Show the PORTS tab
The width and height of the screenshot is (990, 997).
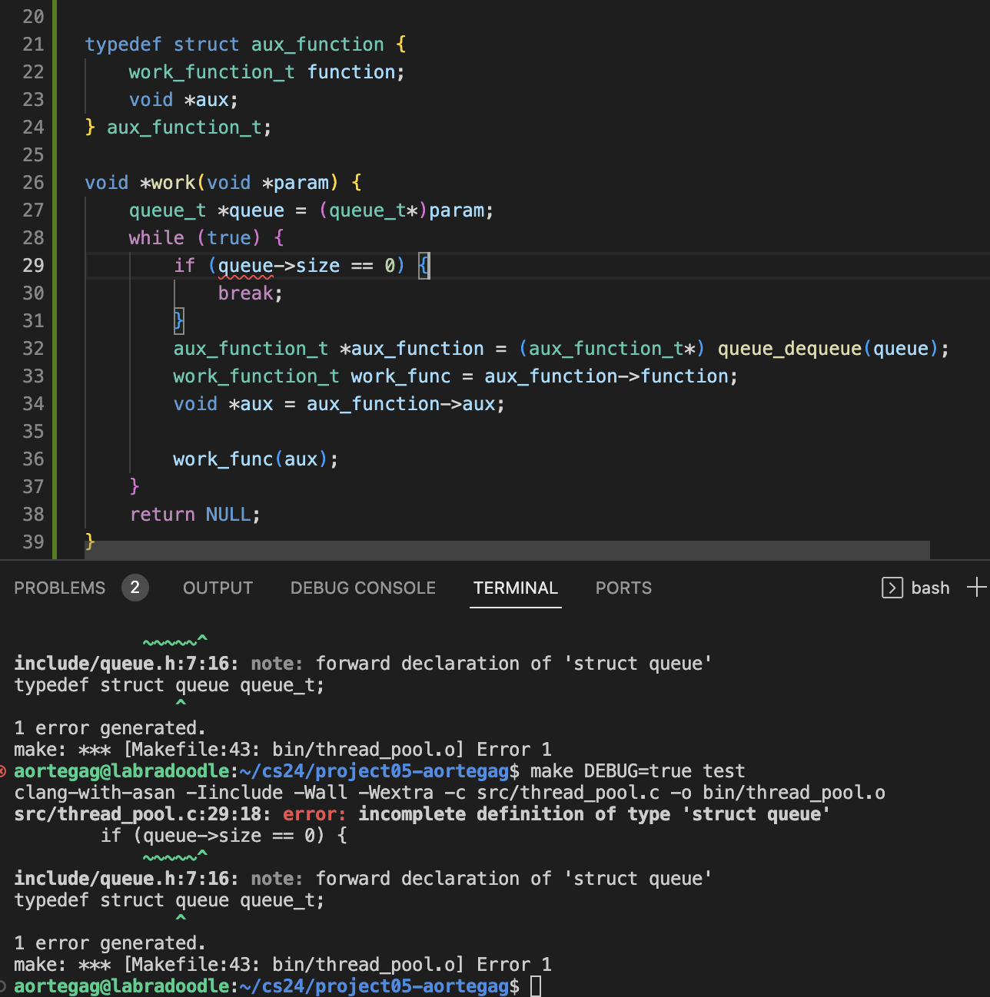point(623,588)
